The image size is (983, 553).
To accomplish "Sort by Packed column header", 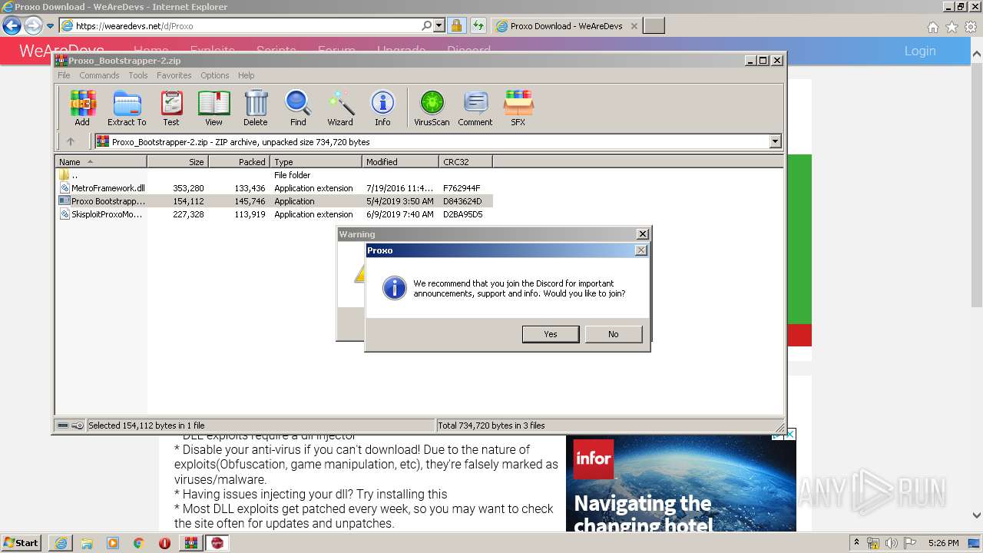I will click(x=239, y=161).
